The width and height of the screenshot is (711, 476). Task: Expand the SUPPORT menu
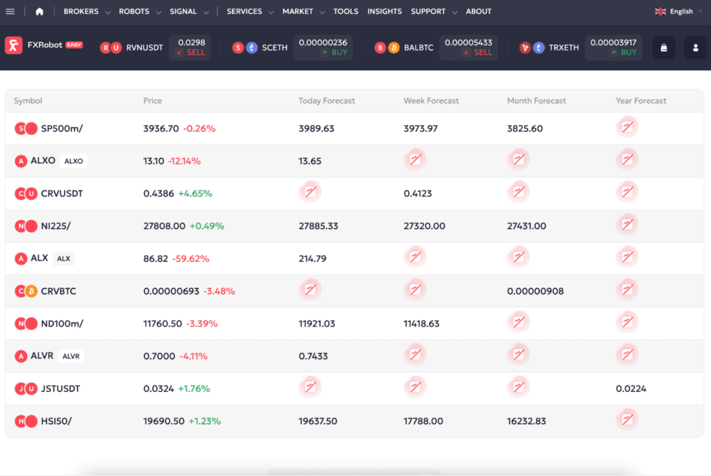(434, 11)
